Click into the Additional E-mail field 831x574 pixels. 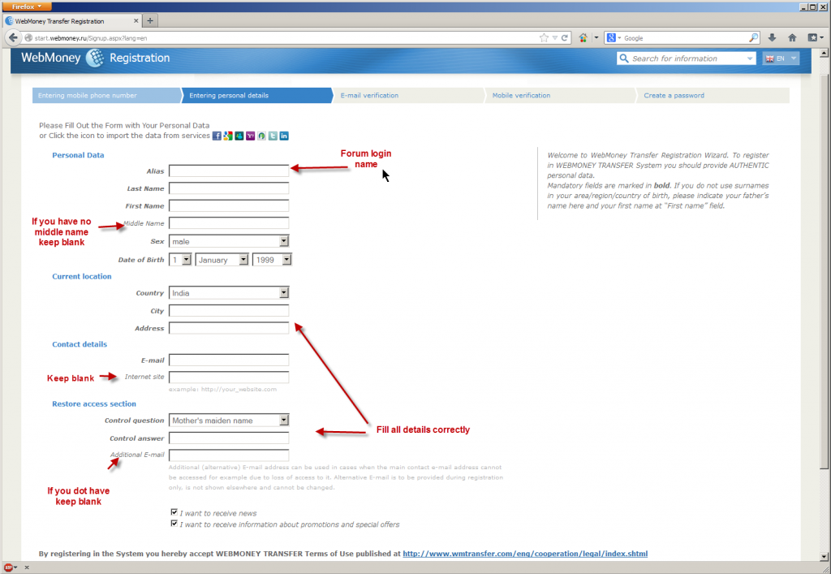[229, 455]
